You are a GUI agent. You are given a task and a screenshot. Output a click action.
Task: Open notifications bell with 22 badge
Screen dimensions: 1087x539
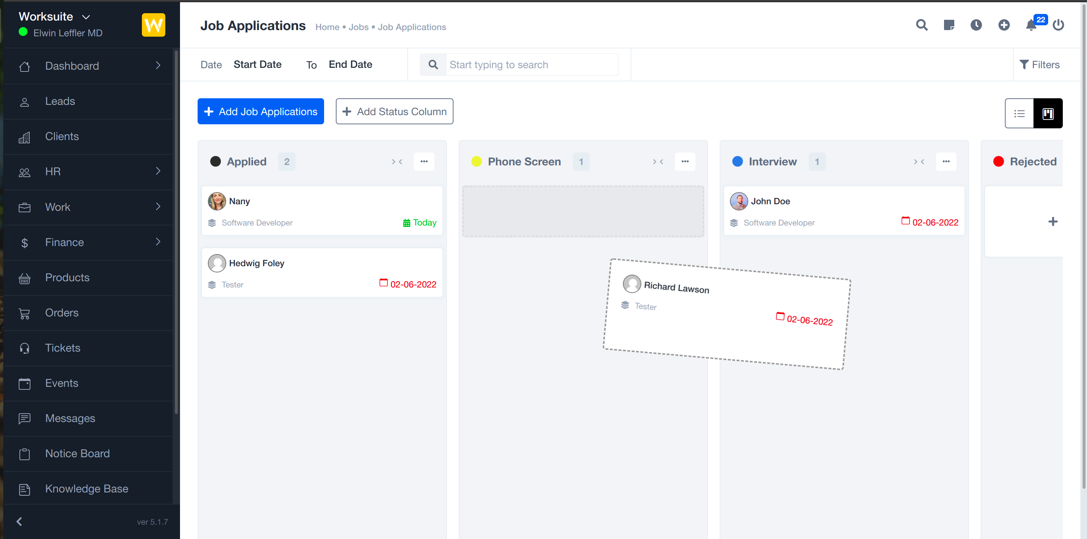(x=1031, y=25)
